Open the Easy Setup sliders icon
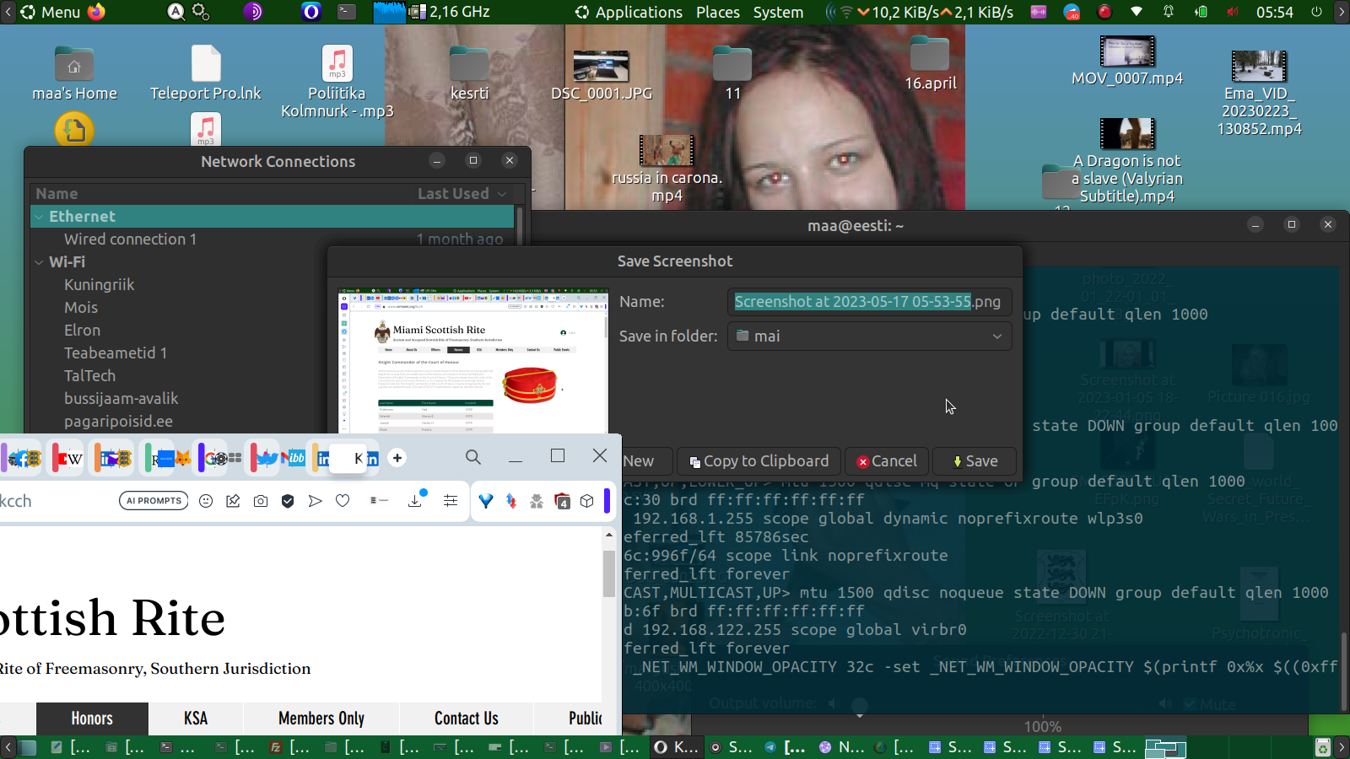This screenshot has height=759, width=1350. pyautogui.click(x=451, y=501)
